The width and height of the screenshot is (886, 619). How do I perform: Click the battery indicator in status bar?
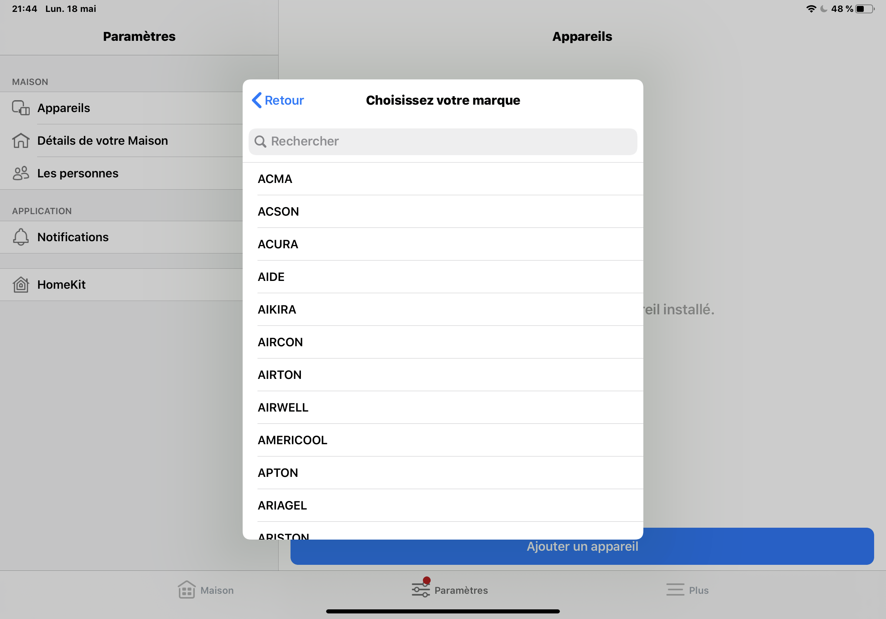click(x=865, y=9)
